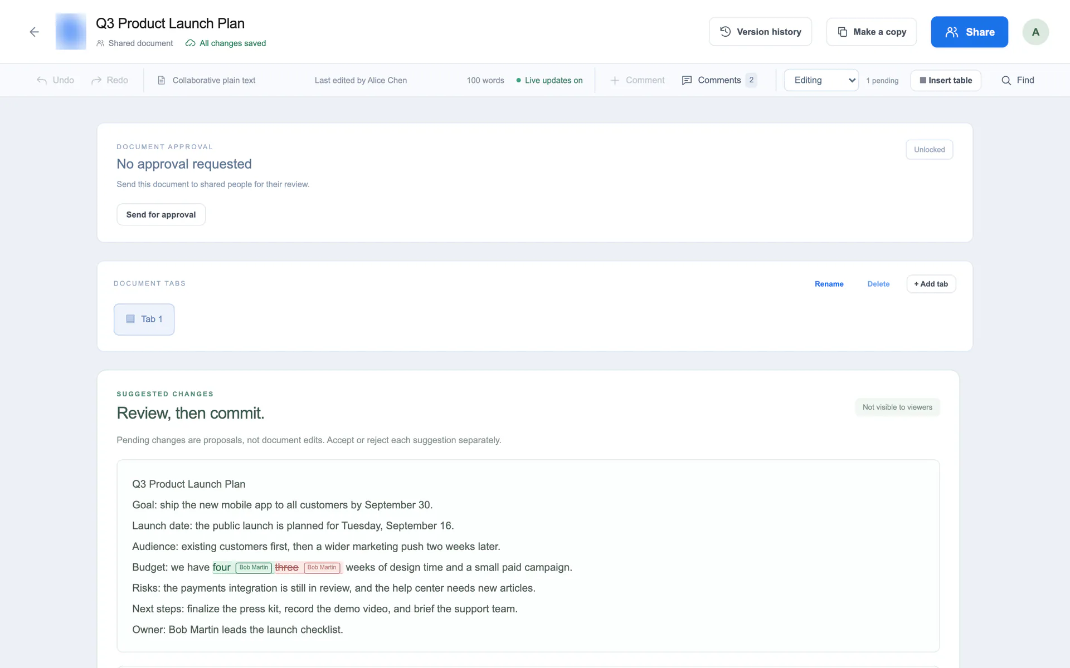Click the 1 pending indicator

pos(882,81)
